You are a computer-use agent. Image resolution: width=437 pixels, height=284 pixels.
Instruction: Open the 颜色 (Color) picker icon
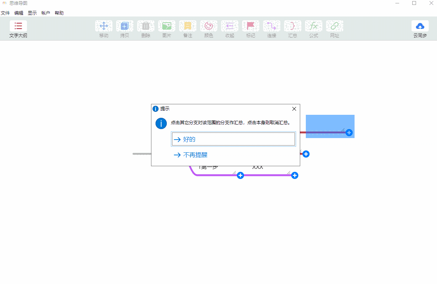click(x=209, y=26)
